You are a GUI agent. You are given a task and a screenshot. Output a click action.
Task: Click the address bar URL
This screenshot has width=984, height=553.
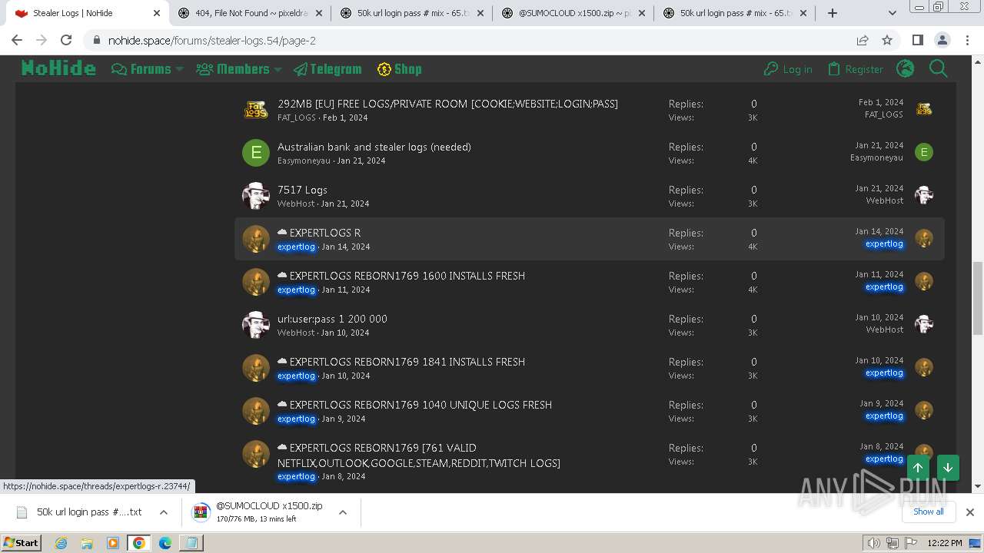pyautogui.click(x=212, y=41)
